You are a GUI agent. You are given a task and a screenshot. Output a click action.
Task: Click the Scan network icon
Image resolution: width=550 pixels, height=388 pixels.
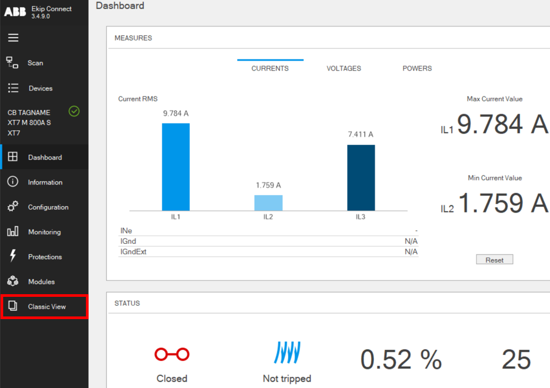tap(13, 63)
